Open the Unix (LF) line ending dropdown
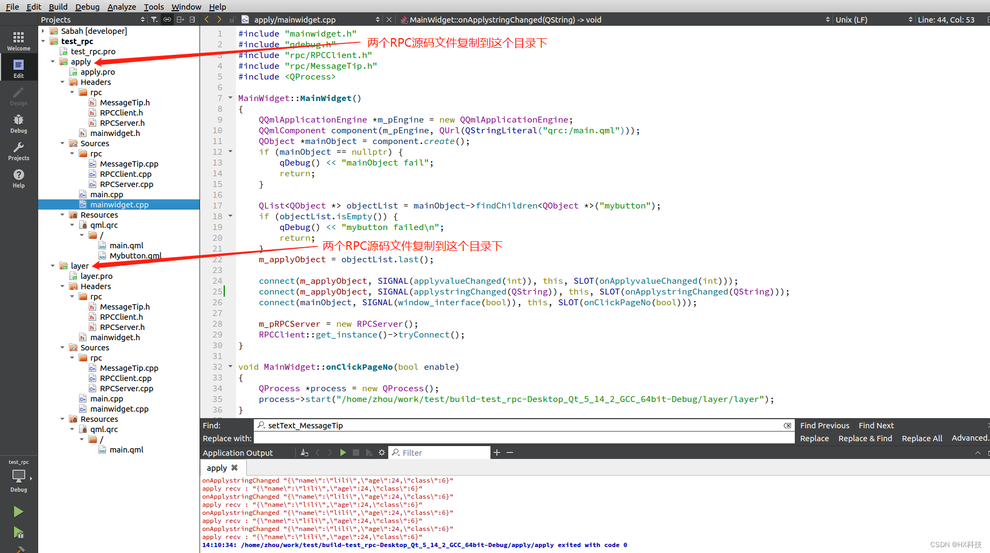 [873, 19]
